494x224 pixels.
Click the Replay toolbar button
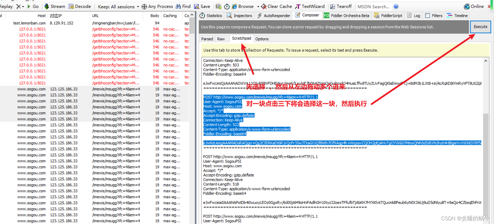(6, 6)
